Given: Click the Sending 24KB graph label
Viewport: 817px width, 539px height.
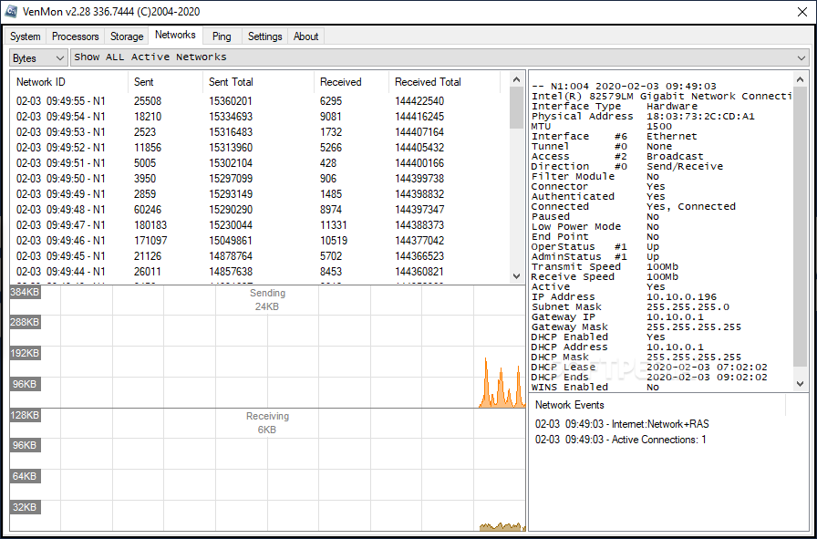Looking at the screenshot, I should pyautogui.click(x=267, y=300).
